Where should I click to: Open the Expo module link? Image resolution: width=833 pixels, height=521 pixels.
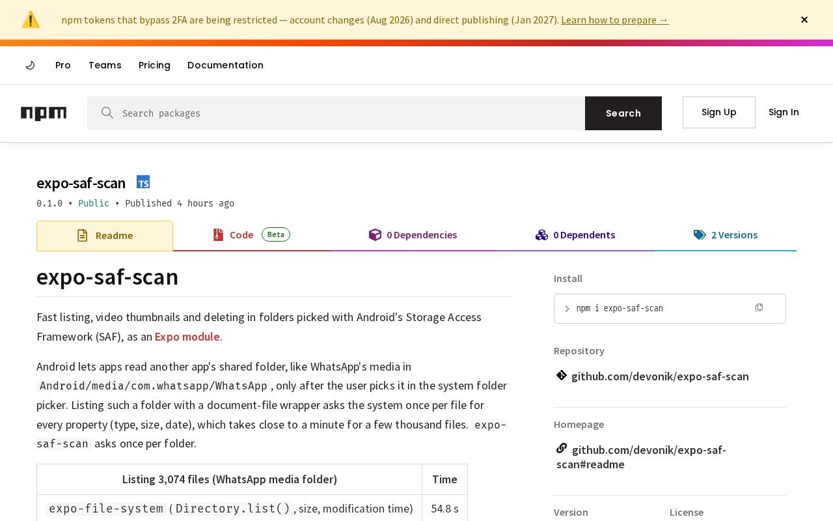187,337
